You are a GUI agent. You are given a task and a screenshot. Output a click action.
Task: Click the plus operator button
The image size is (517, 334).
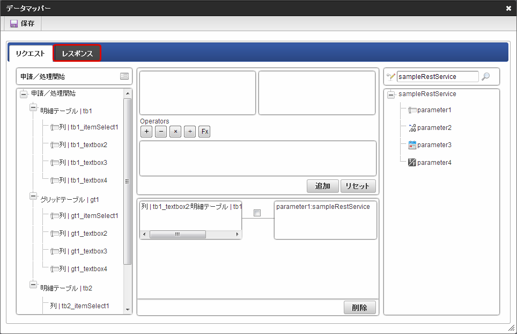coord(146,132)
